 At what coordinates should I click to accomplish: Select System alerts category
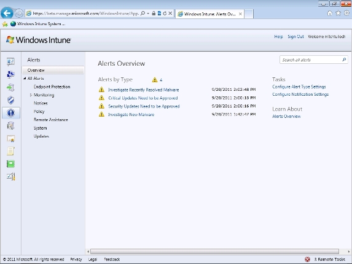pos(40,128)
